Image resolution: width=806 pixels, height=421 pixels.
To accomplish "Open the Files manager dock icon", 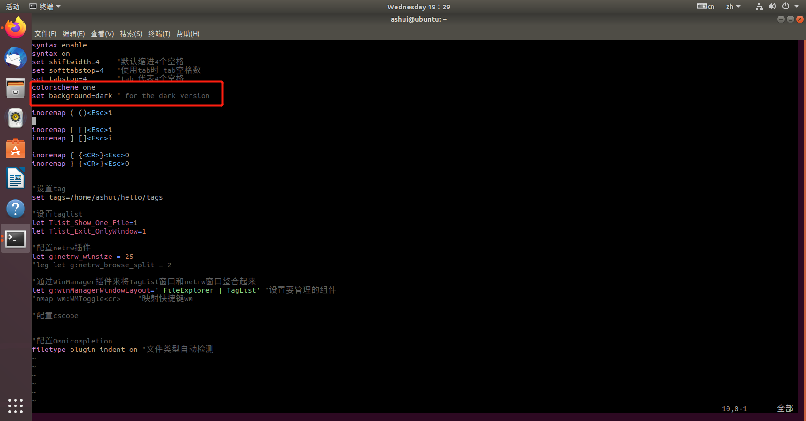I will pyautogui.click(x=16, y=88).
